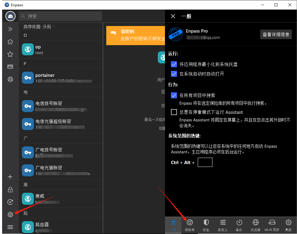Switch to the 安全 settings tab
297x234 pixels.
tap(206, 225)
